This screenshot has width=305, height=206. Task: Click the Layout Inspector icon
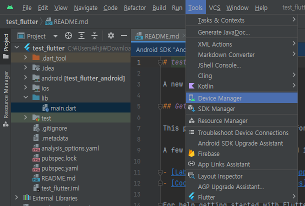(x=191, y=176)
